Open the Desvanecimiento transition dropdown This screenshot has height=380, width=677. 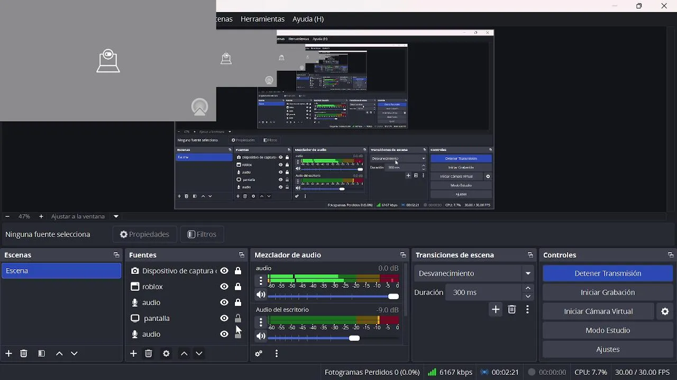(x=474, y=273)
